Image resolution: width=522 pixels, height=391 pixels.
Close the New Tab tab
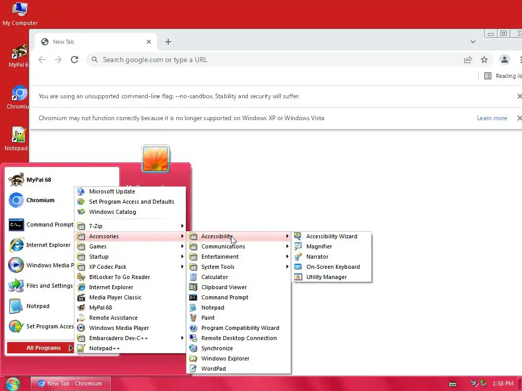coord(149,42)
